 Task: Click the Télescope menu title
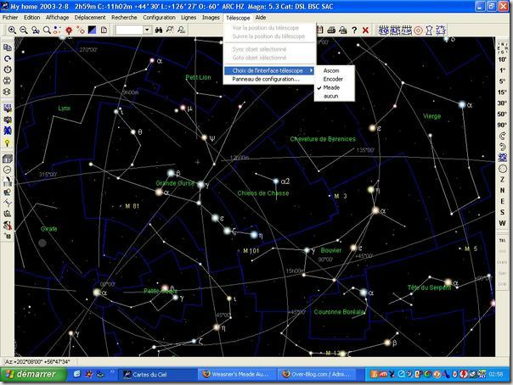point(238,18)
